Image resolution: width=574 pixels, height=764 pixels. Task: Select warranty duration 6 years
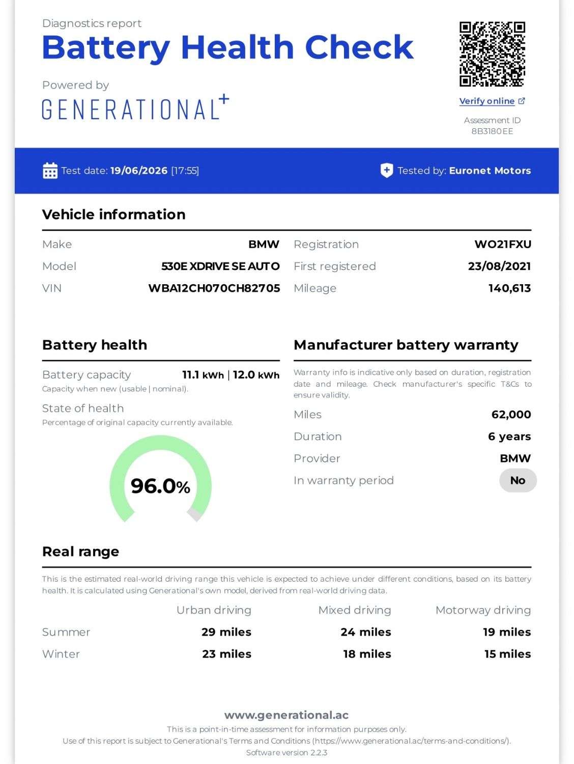pos(509,436)
